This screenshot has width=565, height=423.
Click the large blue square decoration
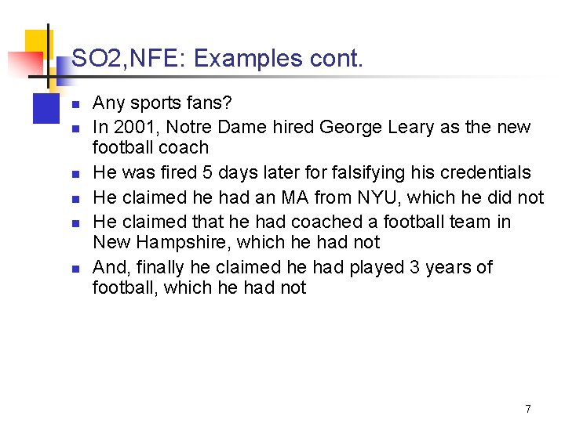coord(46,108)
